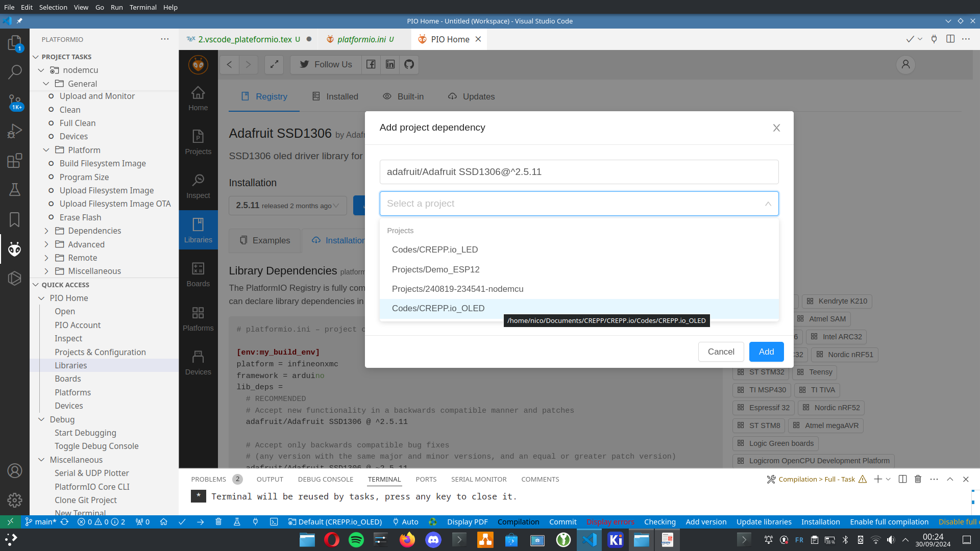Click the GitHub icon in PIO toolbar
This screenshot has height=551, width=980.
409,64
